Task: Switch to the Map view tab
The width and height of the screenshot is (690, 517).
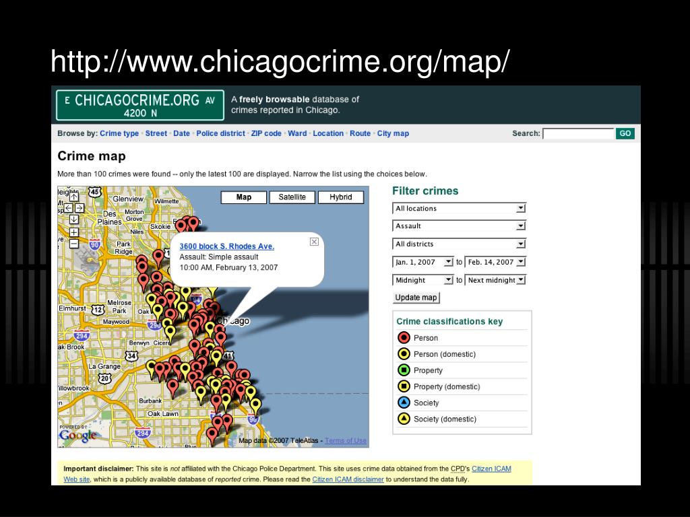Action: tap(244, 197)
